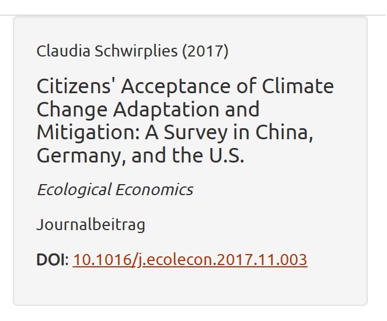Select the journal name Ecological Economics
Screen dimensions: 387x321
tap(115, 190)
